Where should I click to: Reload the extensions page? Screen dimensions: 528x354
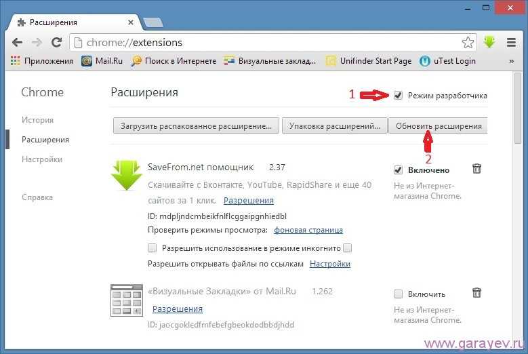click(x=56, y=43)
